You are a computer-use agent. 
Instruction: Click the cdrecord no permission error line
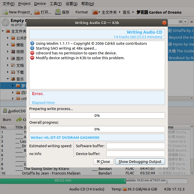click(76, 53)
